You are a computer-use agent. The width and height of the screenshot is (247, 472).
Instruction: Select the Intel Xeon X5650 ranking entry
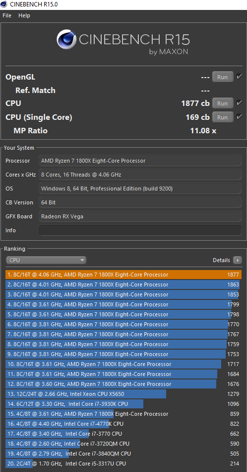123,394
